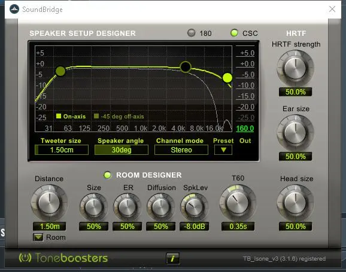This screenshot has height=272, width=346.
Task: Click the -45 deg off-axis legend square
Action: (x=96, y=116)
